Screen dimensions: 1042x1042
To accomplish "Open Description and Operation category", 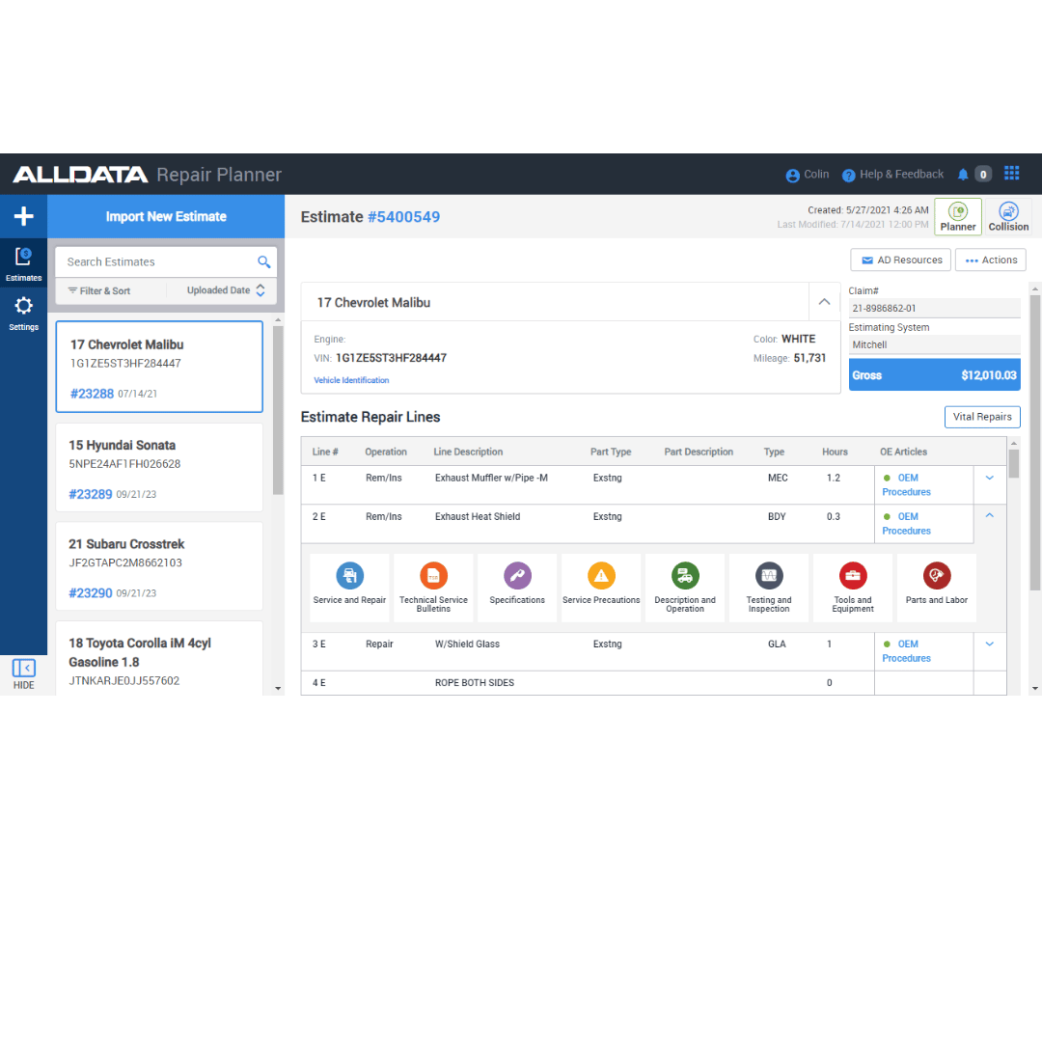I will 684,588.
